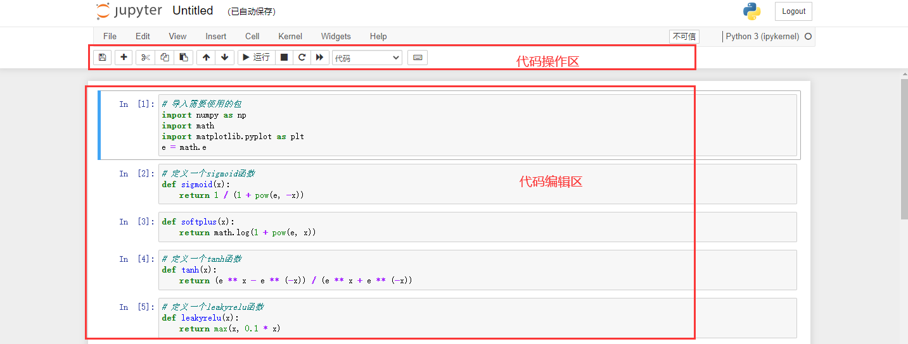The width and height of the screenshot is (908, 344).
Task: Open the command palette keyboard icon
Action: coord(418,58)
